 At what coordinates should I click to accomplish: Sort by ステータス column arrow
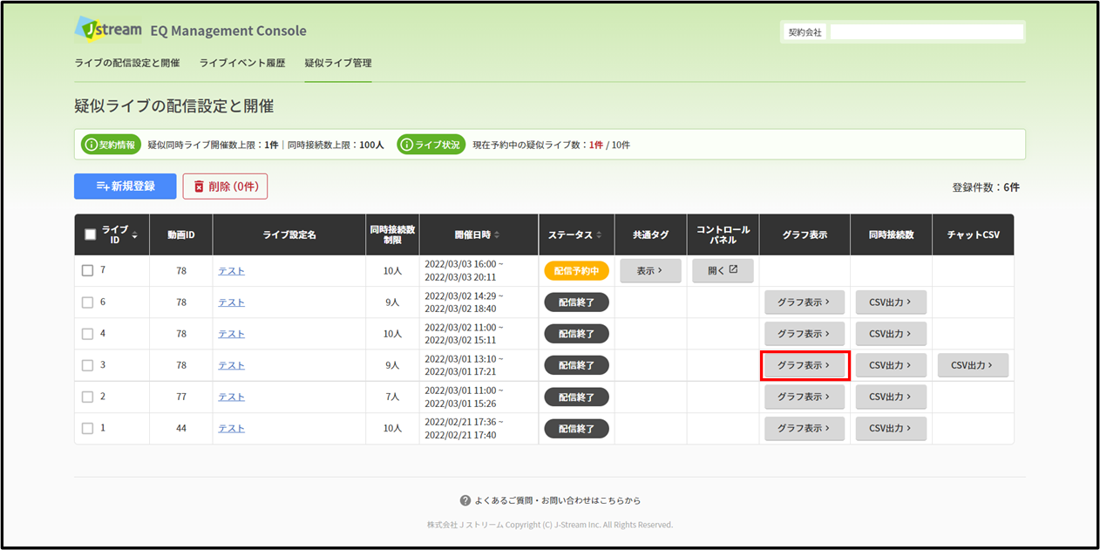pos(599,235)
